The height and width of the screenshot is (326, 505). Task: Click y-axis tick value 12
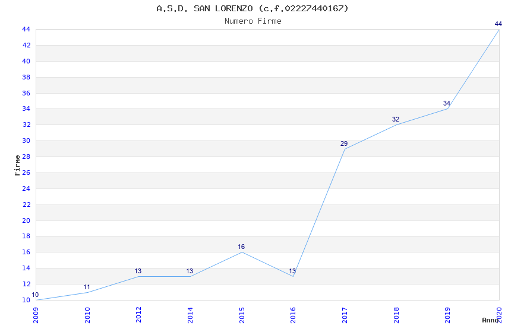click(x=26, y=285)
